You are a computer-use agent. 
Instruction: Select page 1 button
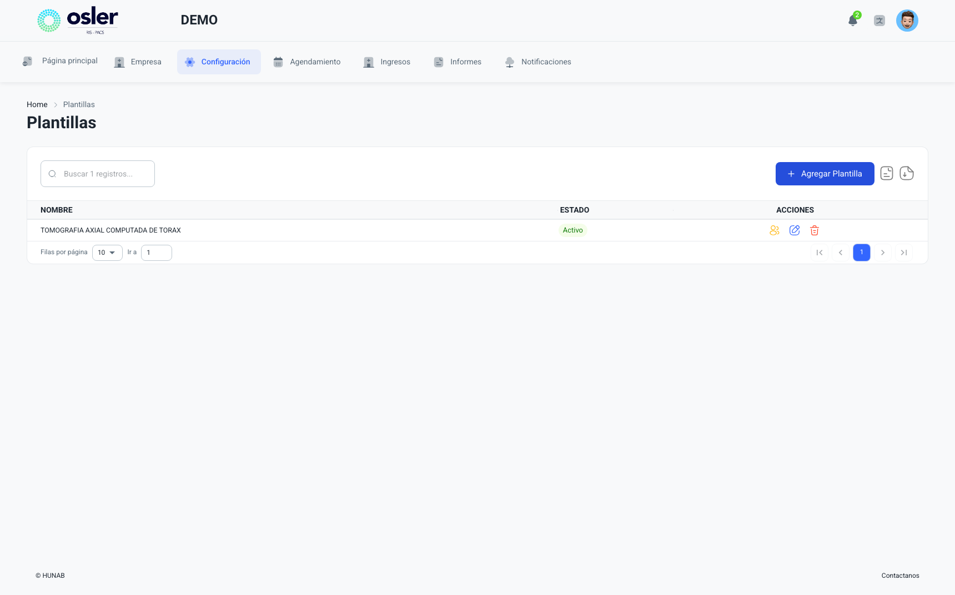(x=862, y=253)
